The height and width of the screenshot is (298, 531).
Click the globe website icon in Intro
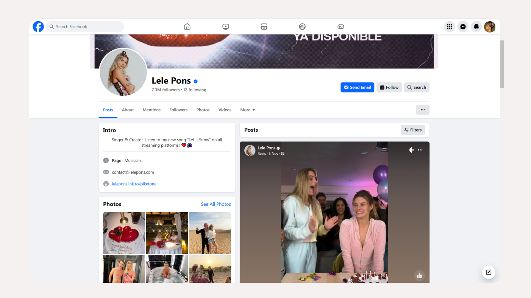click(106, 184)
